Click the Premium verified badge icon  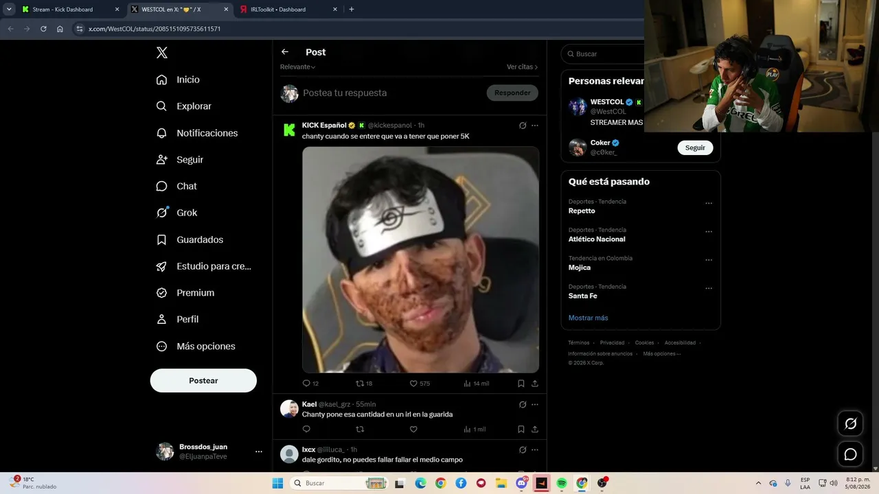tap(161, 293)
